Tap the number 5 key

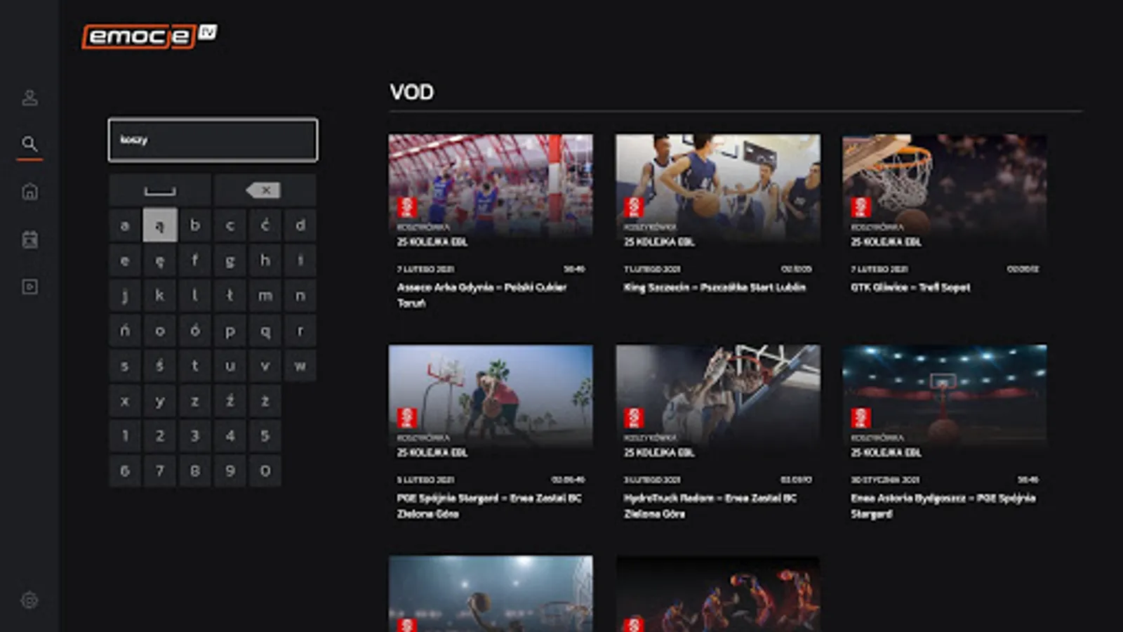[265, 436]
